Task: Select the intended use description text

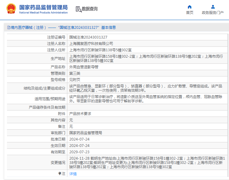Action: point(146,99)
